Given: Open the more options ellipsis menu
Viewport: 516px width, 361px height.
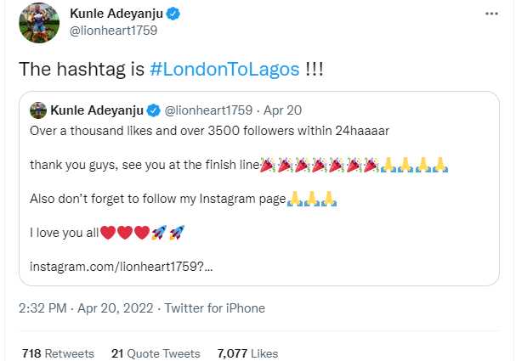Looking at the screenshot, I should tap(491, 14).
